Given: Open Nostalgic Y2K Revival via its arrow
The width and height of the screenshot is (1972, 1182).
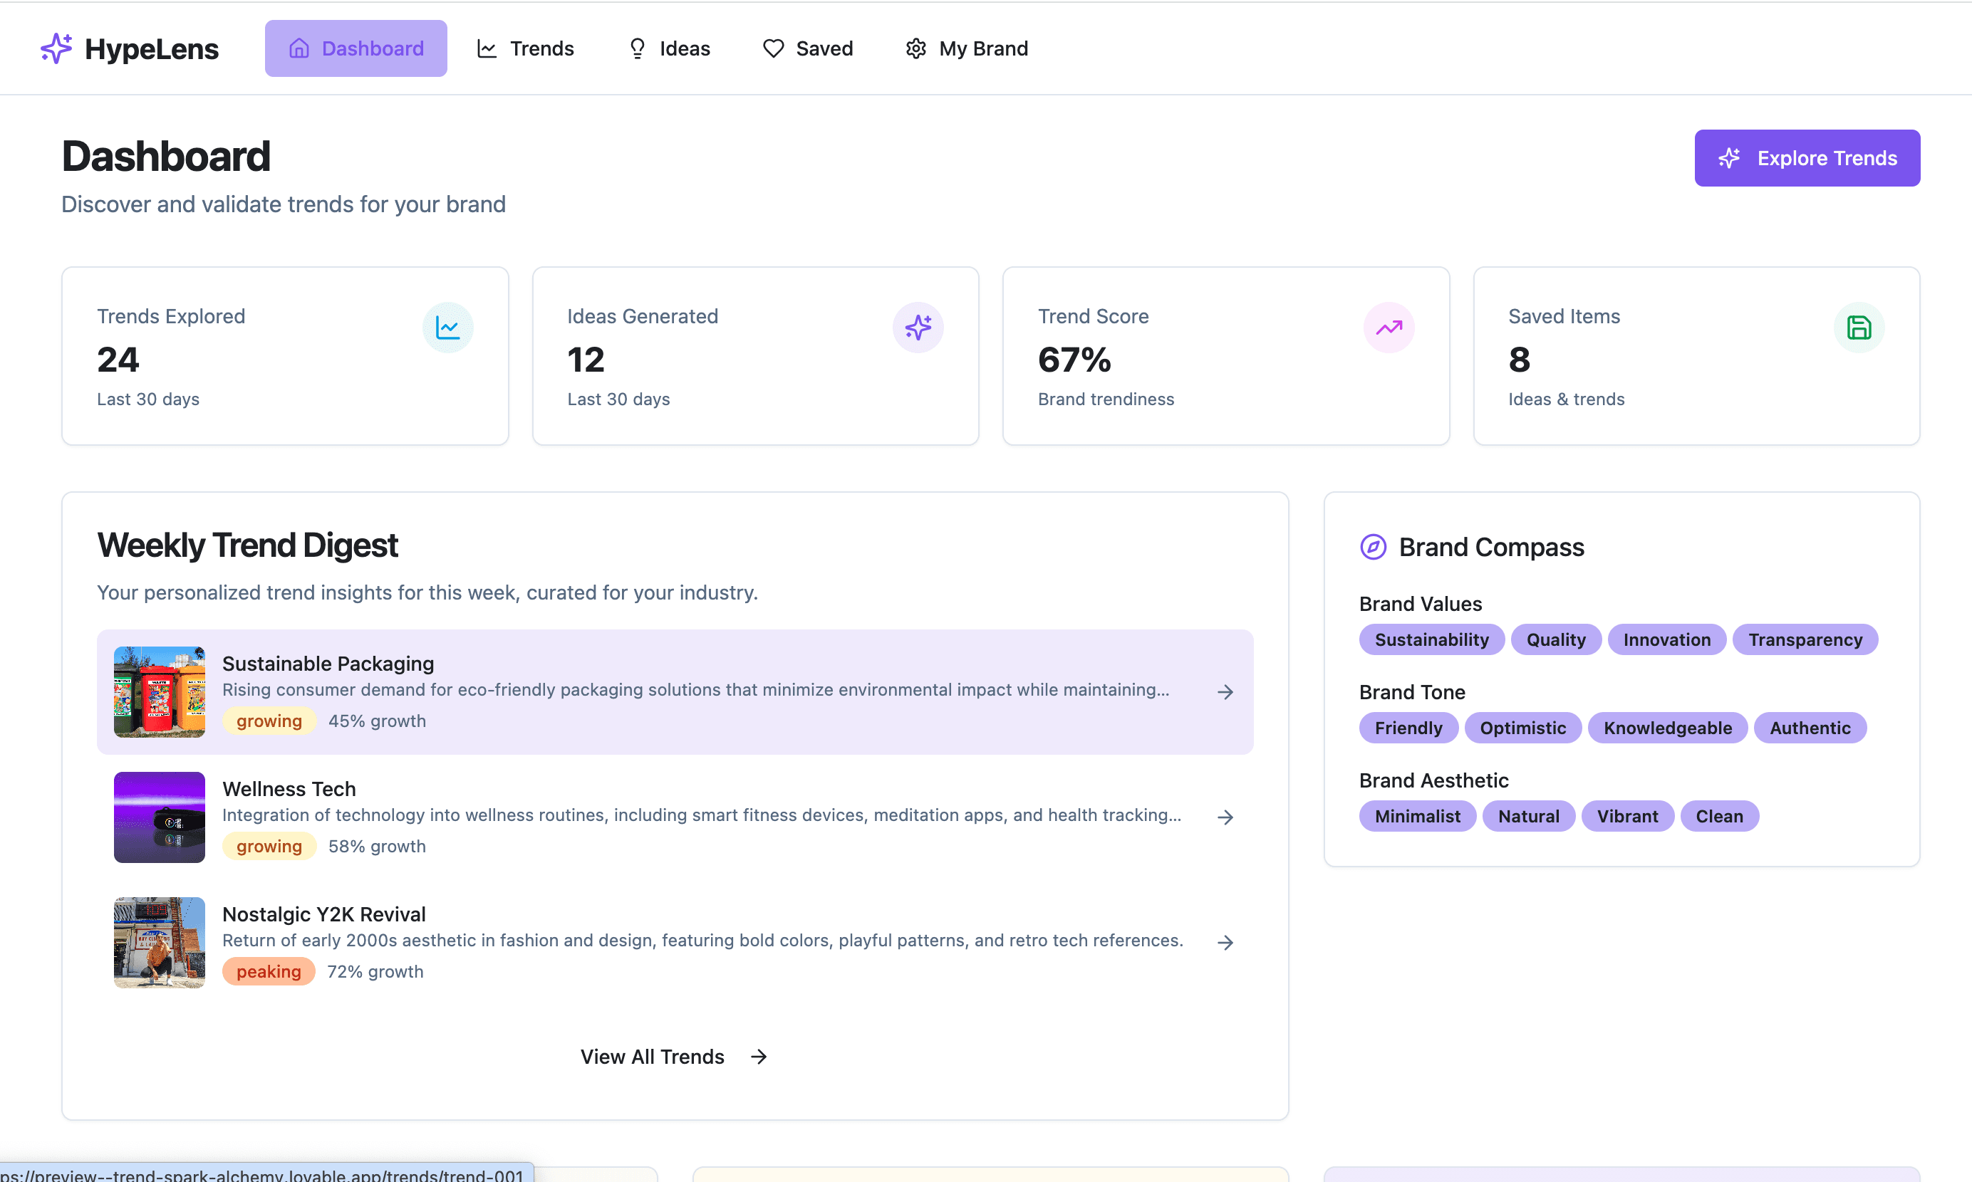Looking at the screenshot, I should point(1225,942).
